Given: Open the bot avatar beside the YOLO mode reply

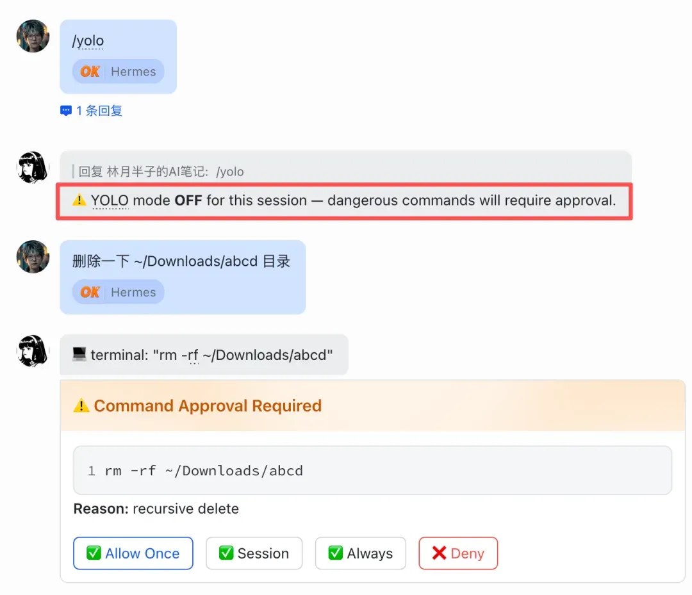Looking at the screenshot, I should (x=33, y=168).
